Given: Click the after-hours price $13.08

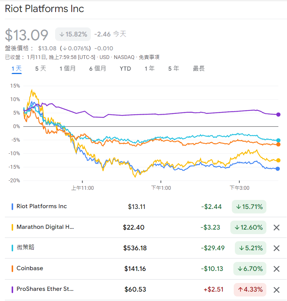Looking at the screenshot, I should pos(47,48).
